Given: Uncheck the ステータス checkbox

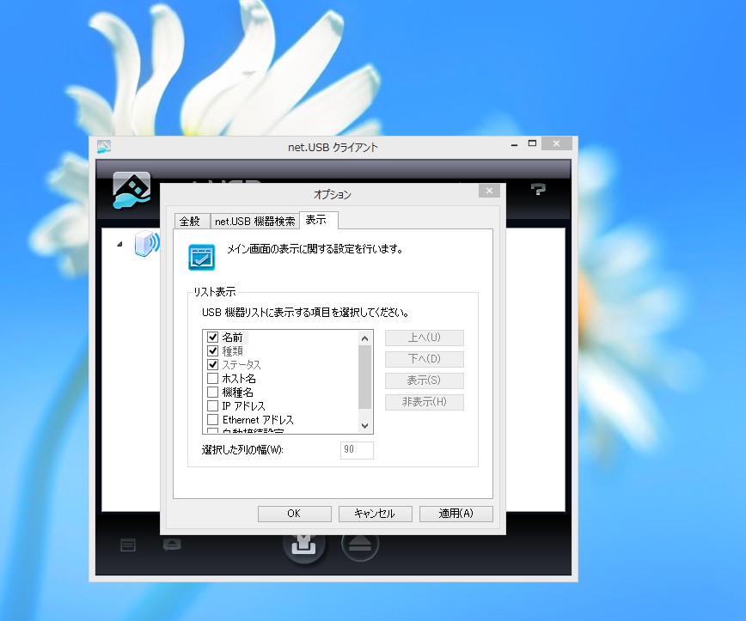Looking at the screenshot, I should pyautogui.click(x=212, y=365).
